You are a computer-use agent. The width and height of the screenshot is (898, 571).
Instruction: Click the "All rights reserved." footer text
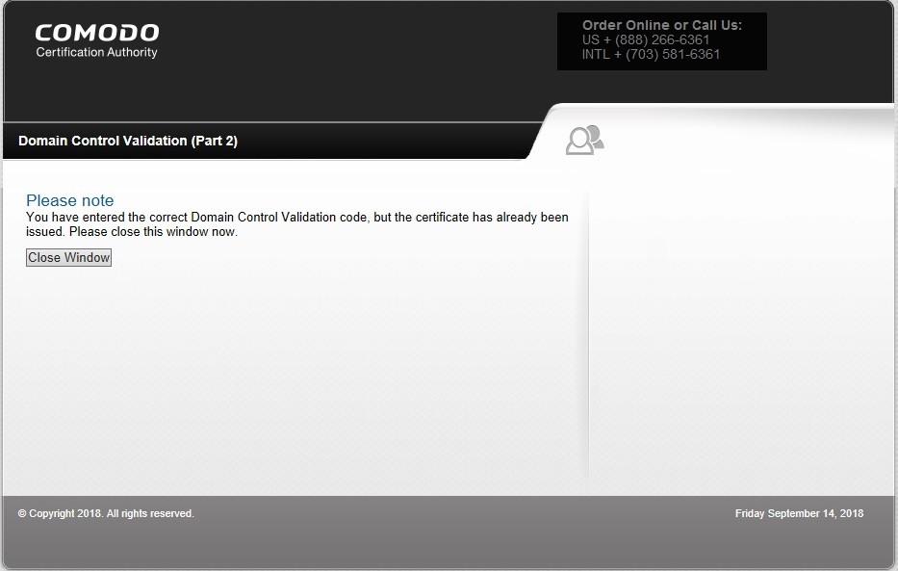click(150, 514)
